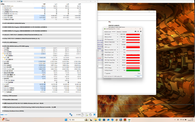This screenshot has height=122, width=195.
Task: Click the clock timer reset icon
Action: (x=83, y=115)
